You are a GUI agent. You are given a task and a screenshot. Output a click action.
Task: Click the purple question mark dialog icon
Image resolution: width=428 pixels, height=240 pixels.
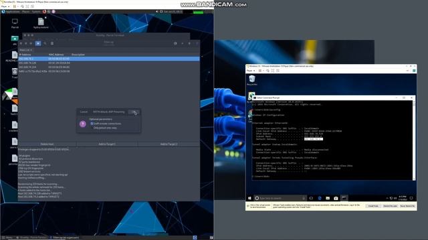click(83, 124)
